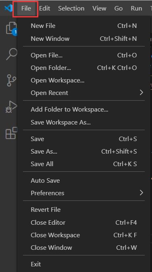Toggle Auto Save in File menu
The height and width of the screenshot is (272, 152).
click(x=84, y=181)
